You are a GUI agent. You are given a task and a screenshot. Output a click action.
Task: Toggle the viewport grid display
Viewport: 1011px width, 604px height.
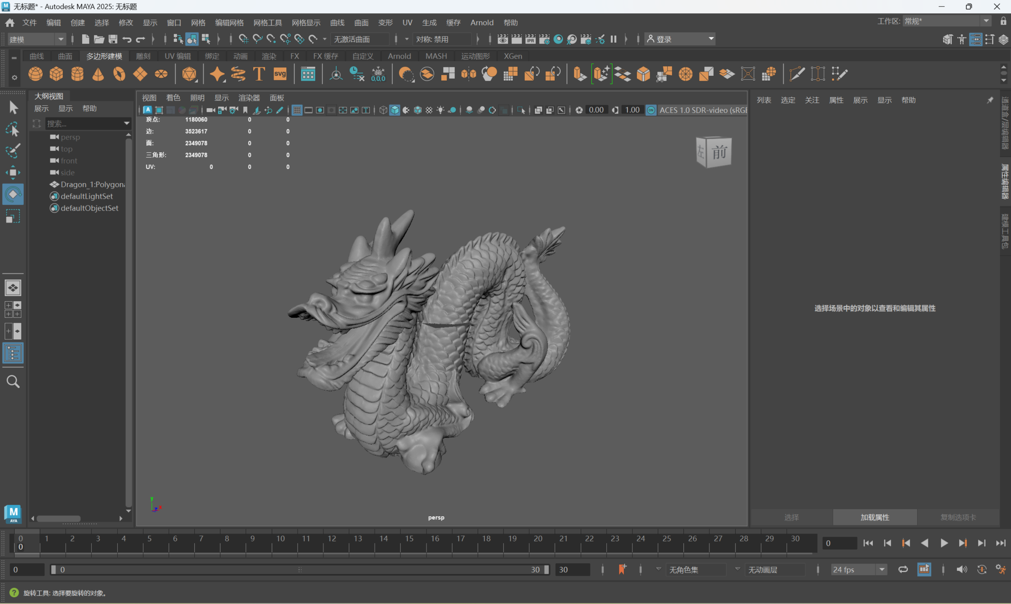pos(297,110)
